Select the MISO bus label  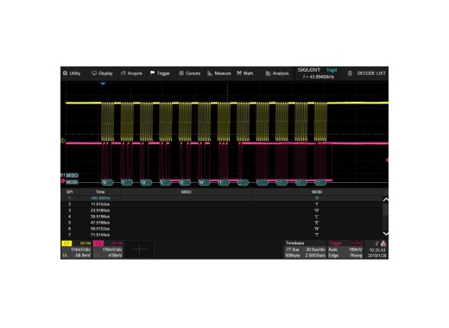(x=72, y=175)
